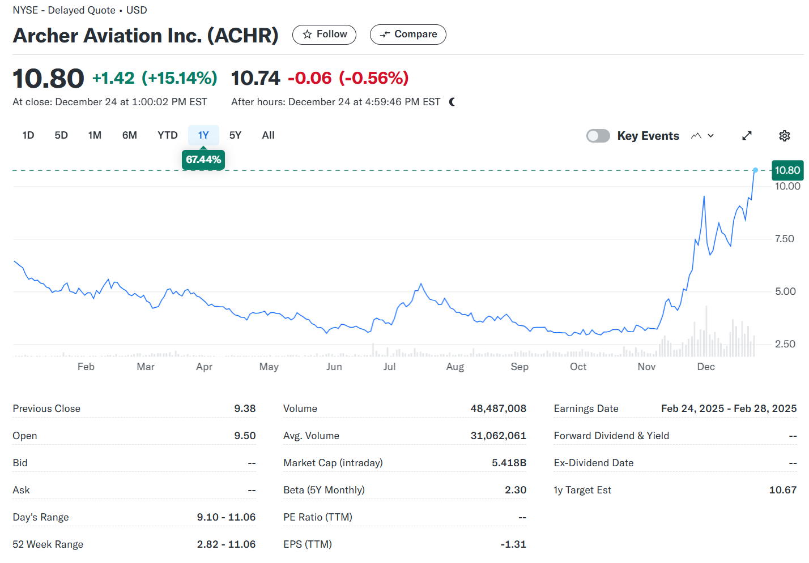The width and height of the screenshot is (809, 563).
Task: Click the Jul label on chart axis
Action: (x=389, y=367)
